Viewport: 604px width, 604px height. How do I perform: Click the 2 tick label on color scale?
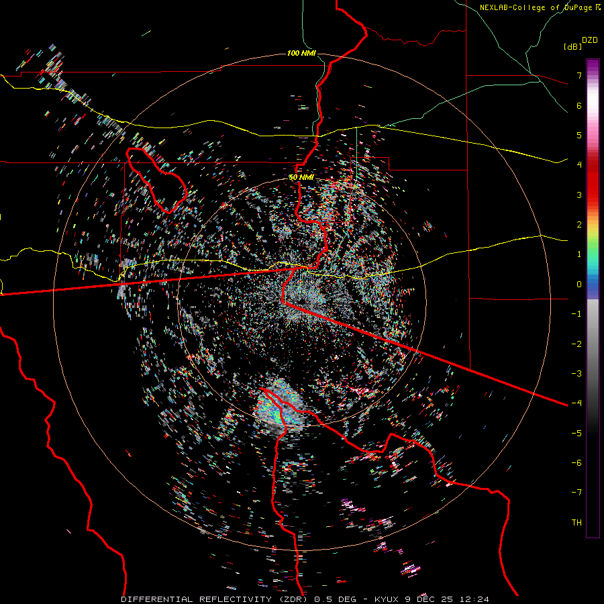click(579, 225)
